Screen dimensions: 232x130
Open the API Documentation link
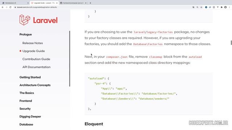[36, 67]
